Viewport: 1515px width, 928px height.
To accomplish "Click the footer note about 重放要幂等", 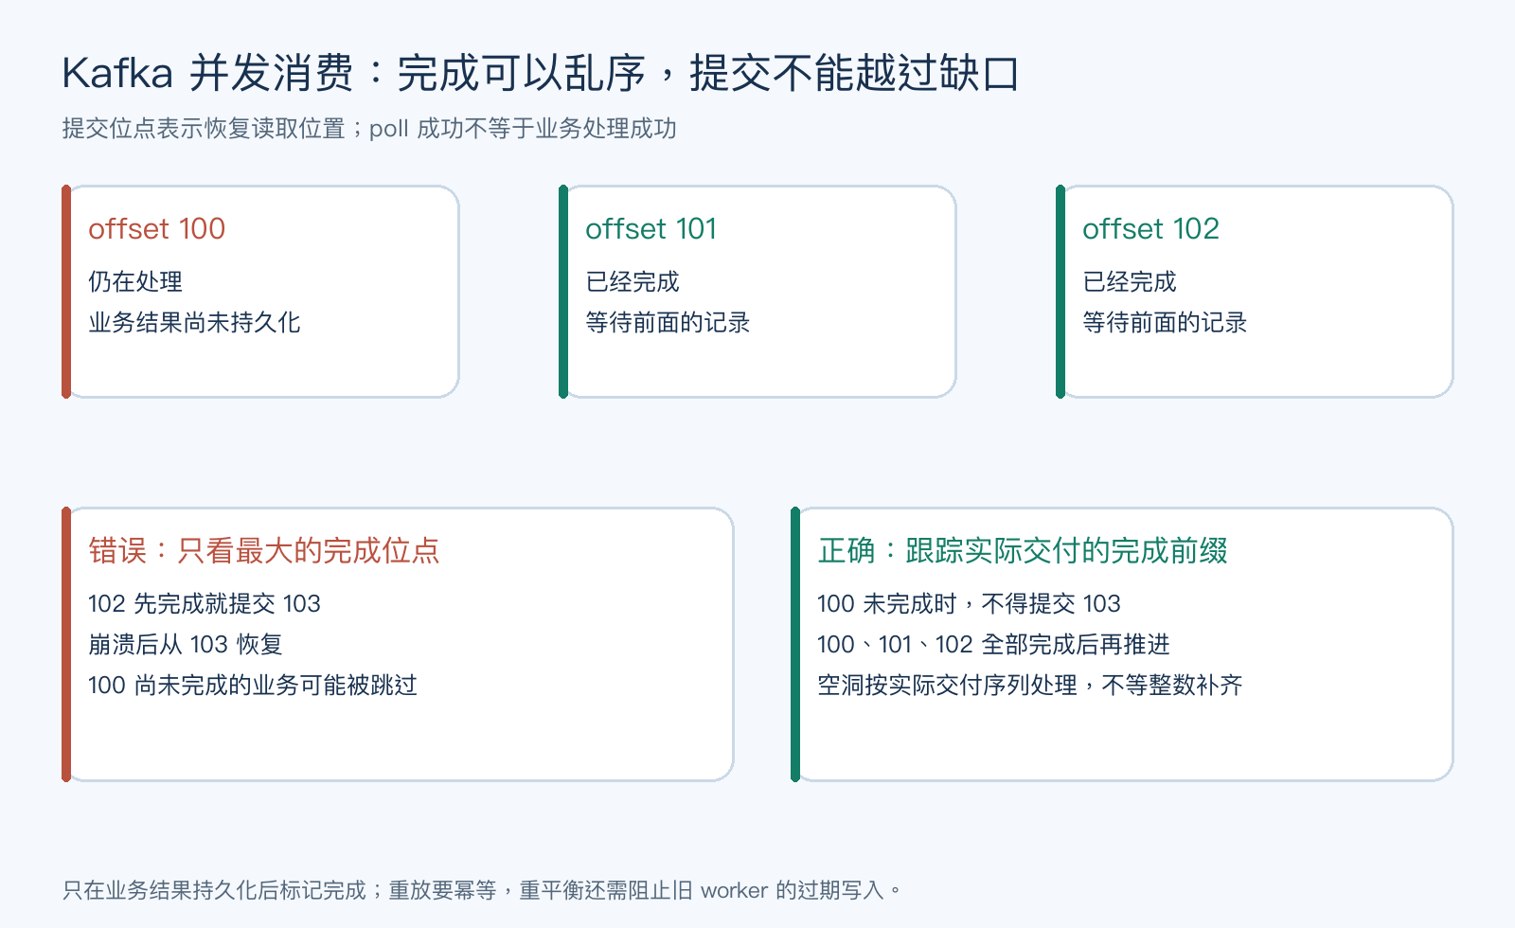I will pyautogui.click(x=482, y=890).
